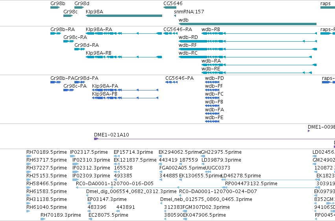This screenshot has height=221, width=335.
Task: Click the Klp98A-PB protein feature
Action: 125,98
